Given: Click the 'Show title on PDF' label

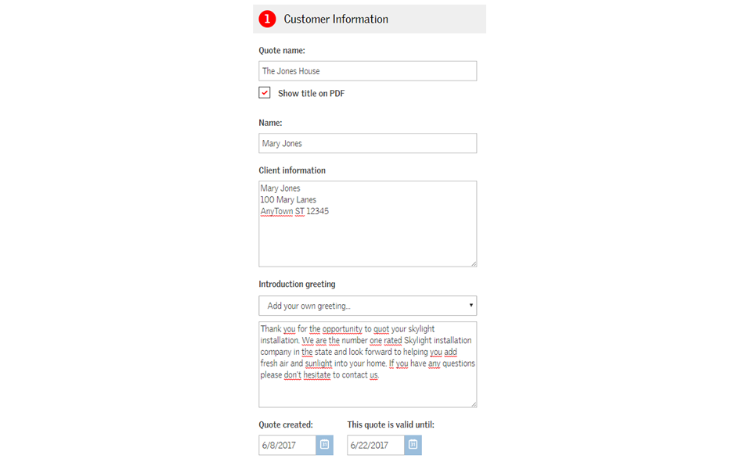Looking at the screenshot, I should [311, 93].
